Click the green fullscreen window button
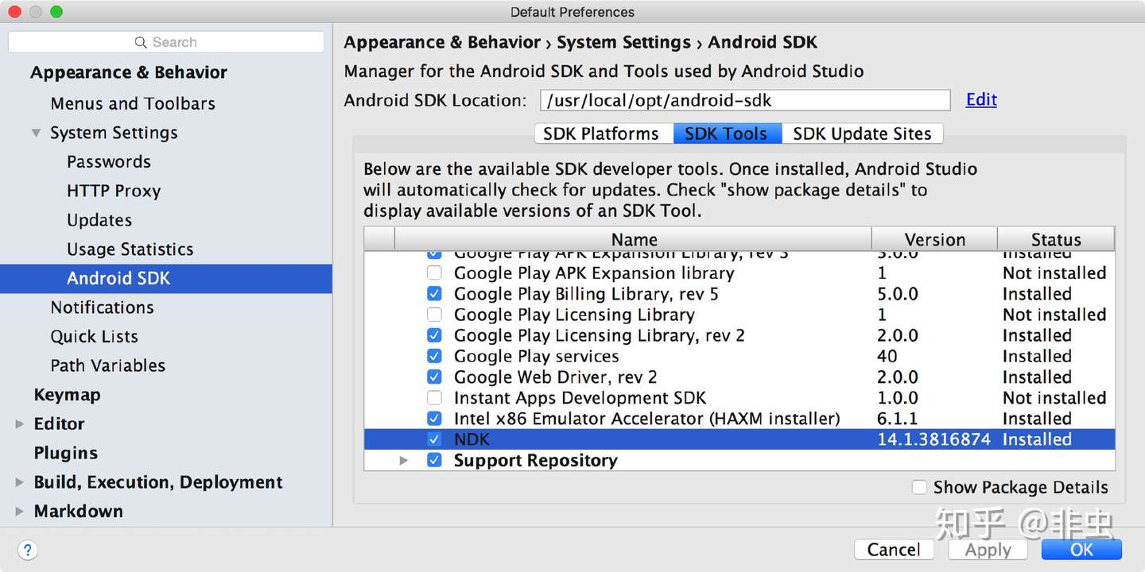This screenshot has width=1145, height=572. [56, 12]
